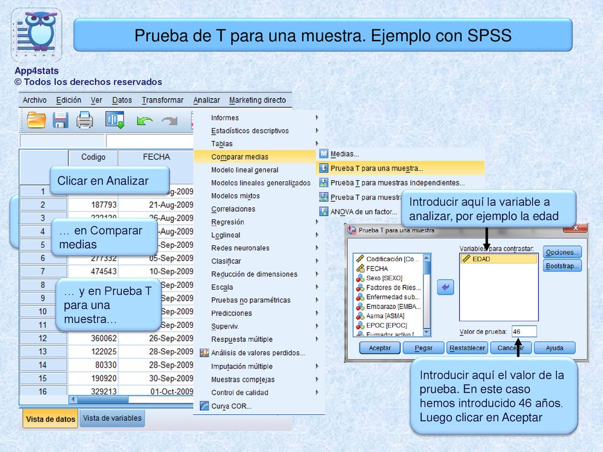Open the Datos menu
This screenshot has height=452, width=603.
click(x=122, y=100)
